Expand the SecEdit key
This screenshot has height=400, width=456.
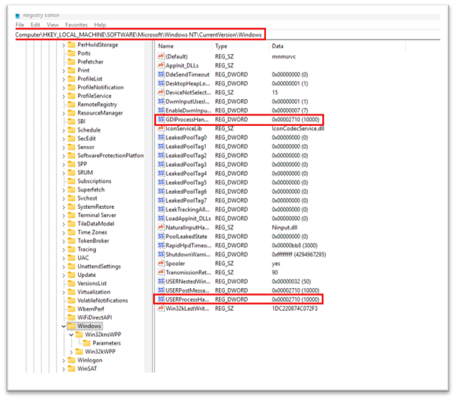(64, 139)
